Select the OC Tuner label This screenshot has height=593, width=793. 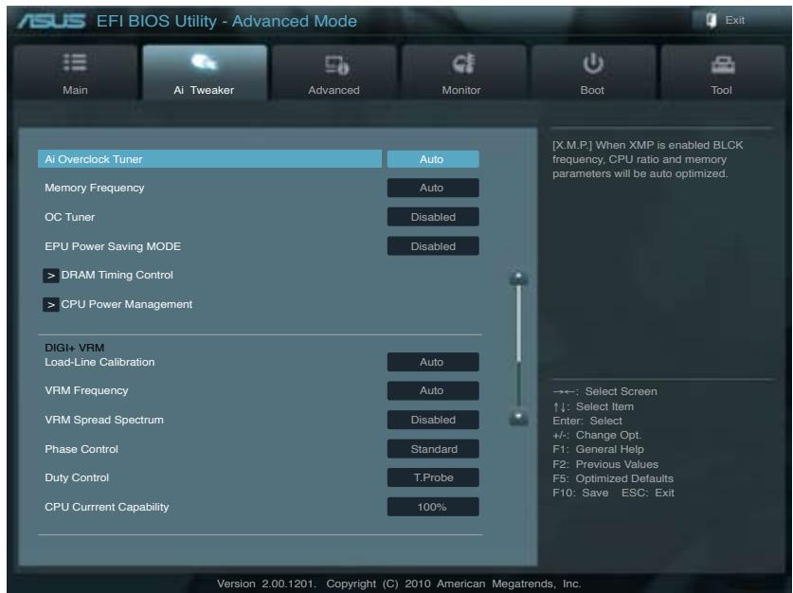(70, 217)
